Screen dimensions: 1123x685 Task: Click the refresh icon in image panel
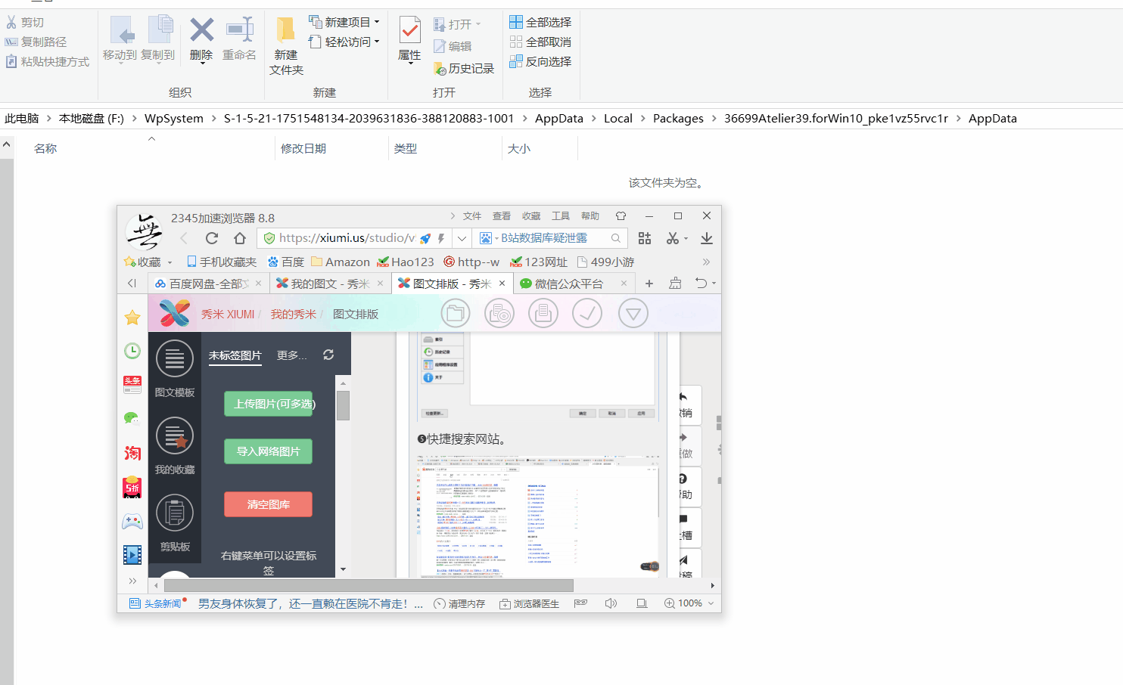(328, 355)
